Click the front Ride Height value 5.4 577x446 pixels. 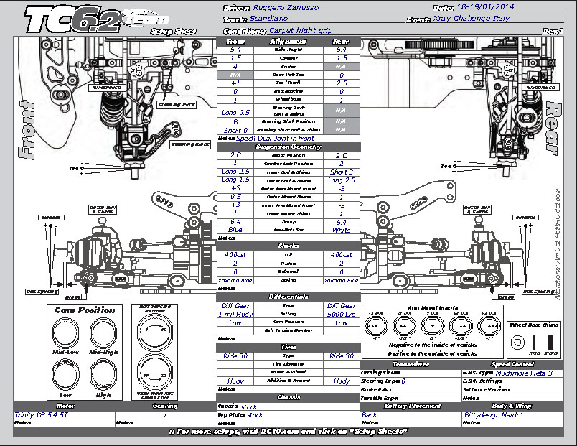pos(235,50)
